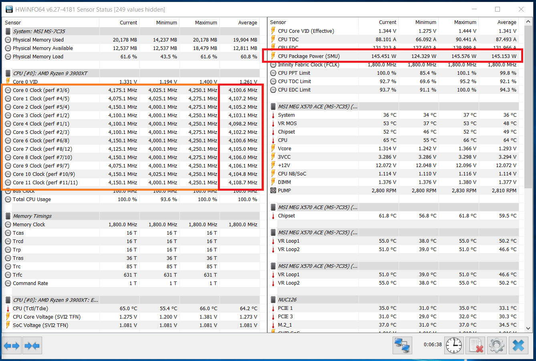Select the Physical Memory Available row
The width and height of the screenshot is (536, 361).
coord(131,48)
